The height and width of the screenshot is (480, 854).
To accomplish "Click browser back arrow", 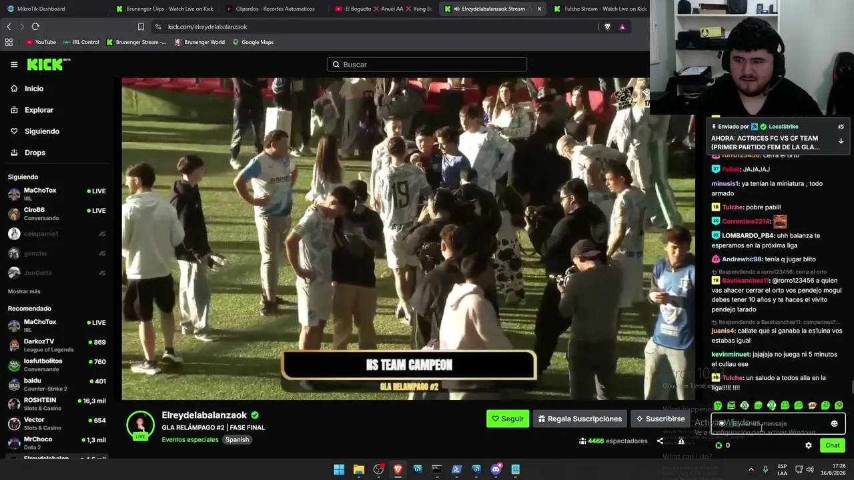I will point(9,27).
